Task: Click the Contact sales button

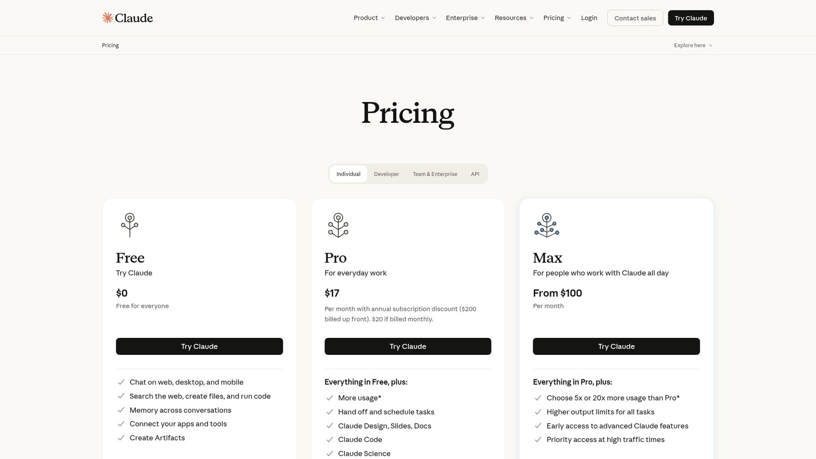Action: [635, 18]
